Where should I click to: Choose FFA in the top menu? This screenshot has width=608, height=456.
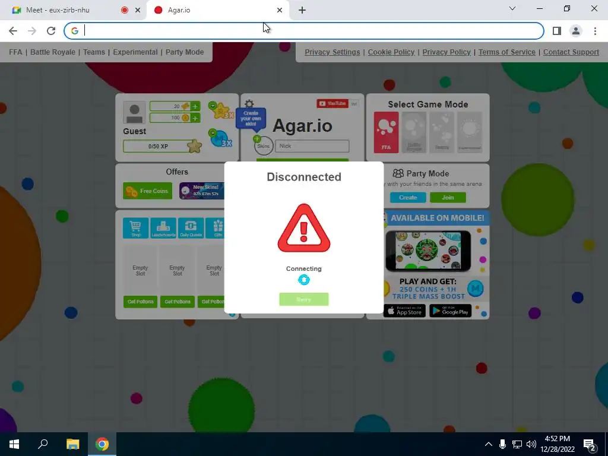click(15, 52)
